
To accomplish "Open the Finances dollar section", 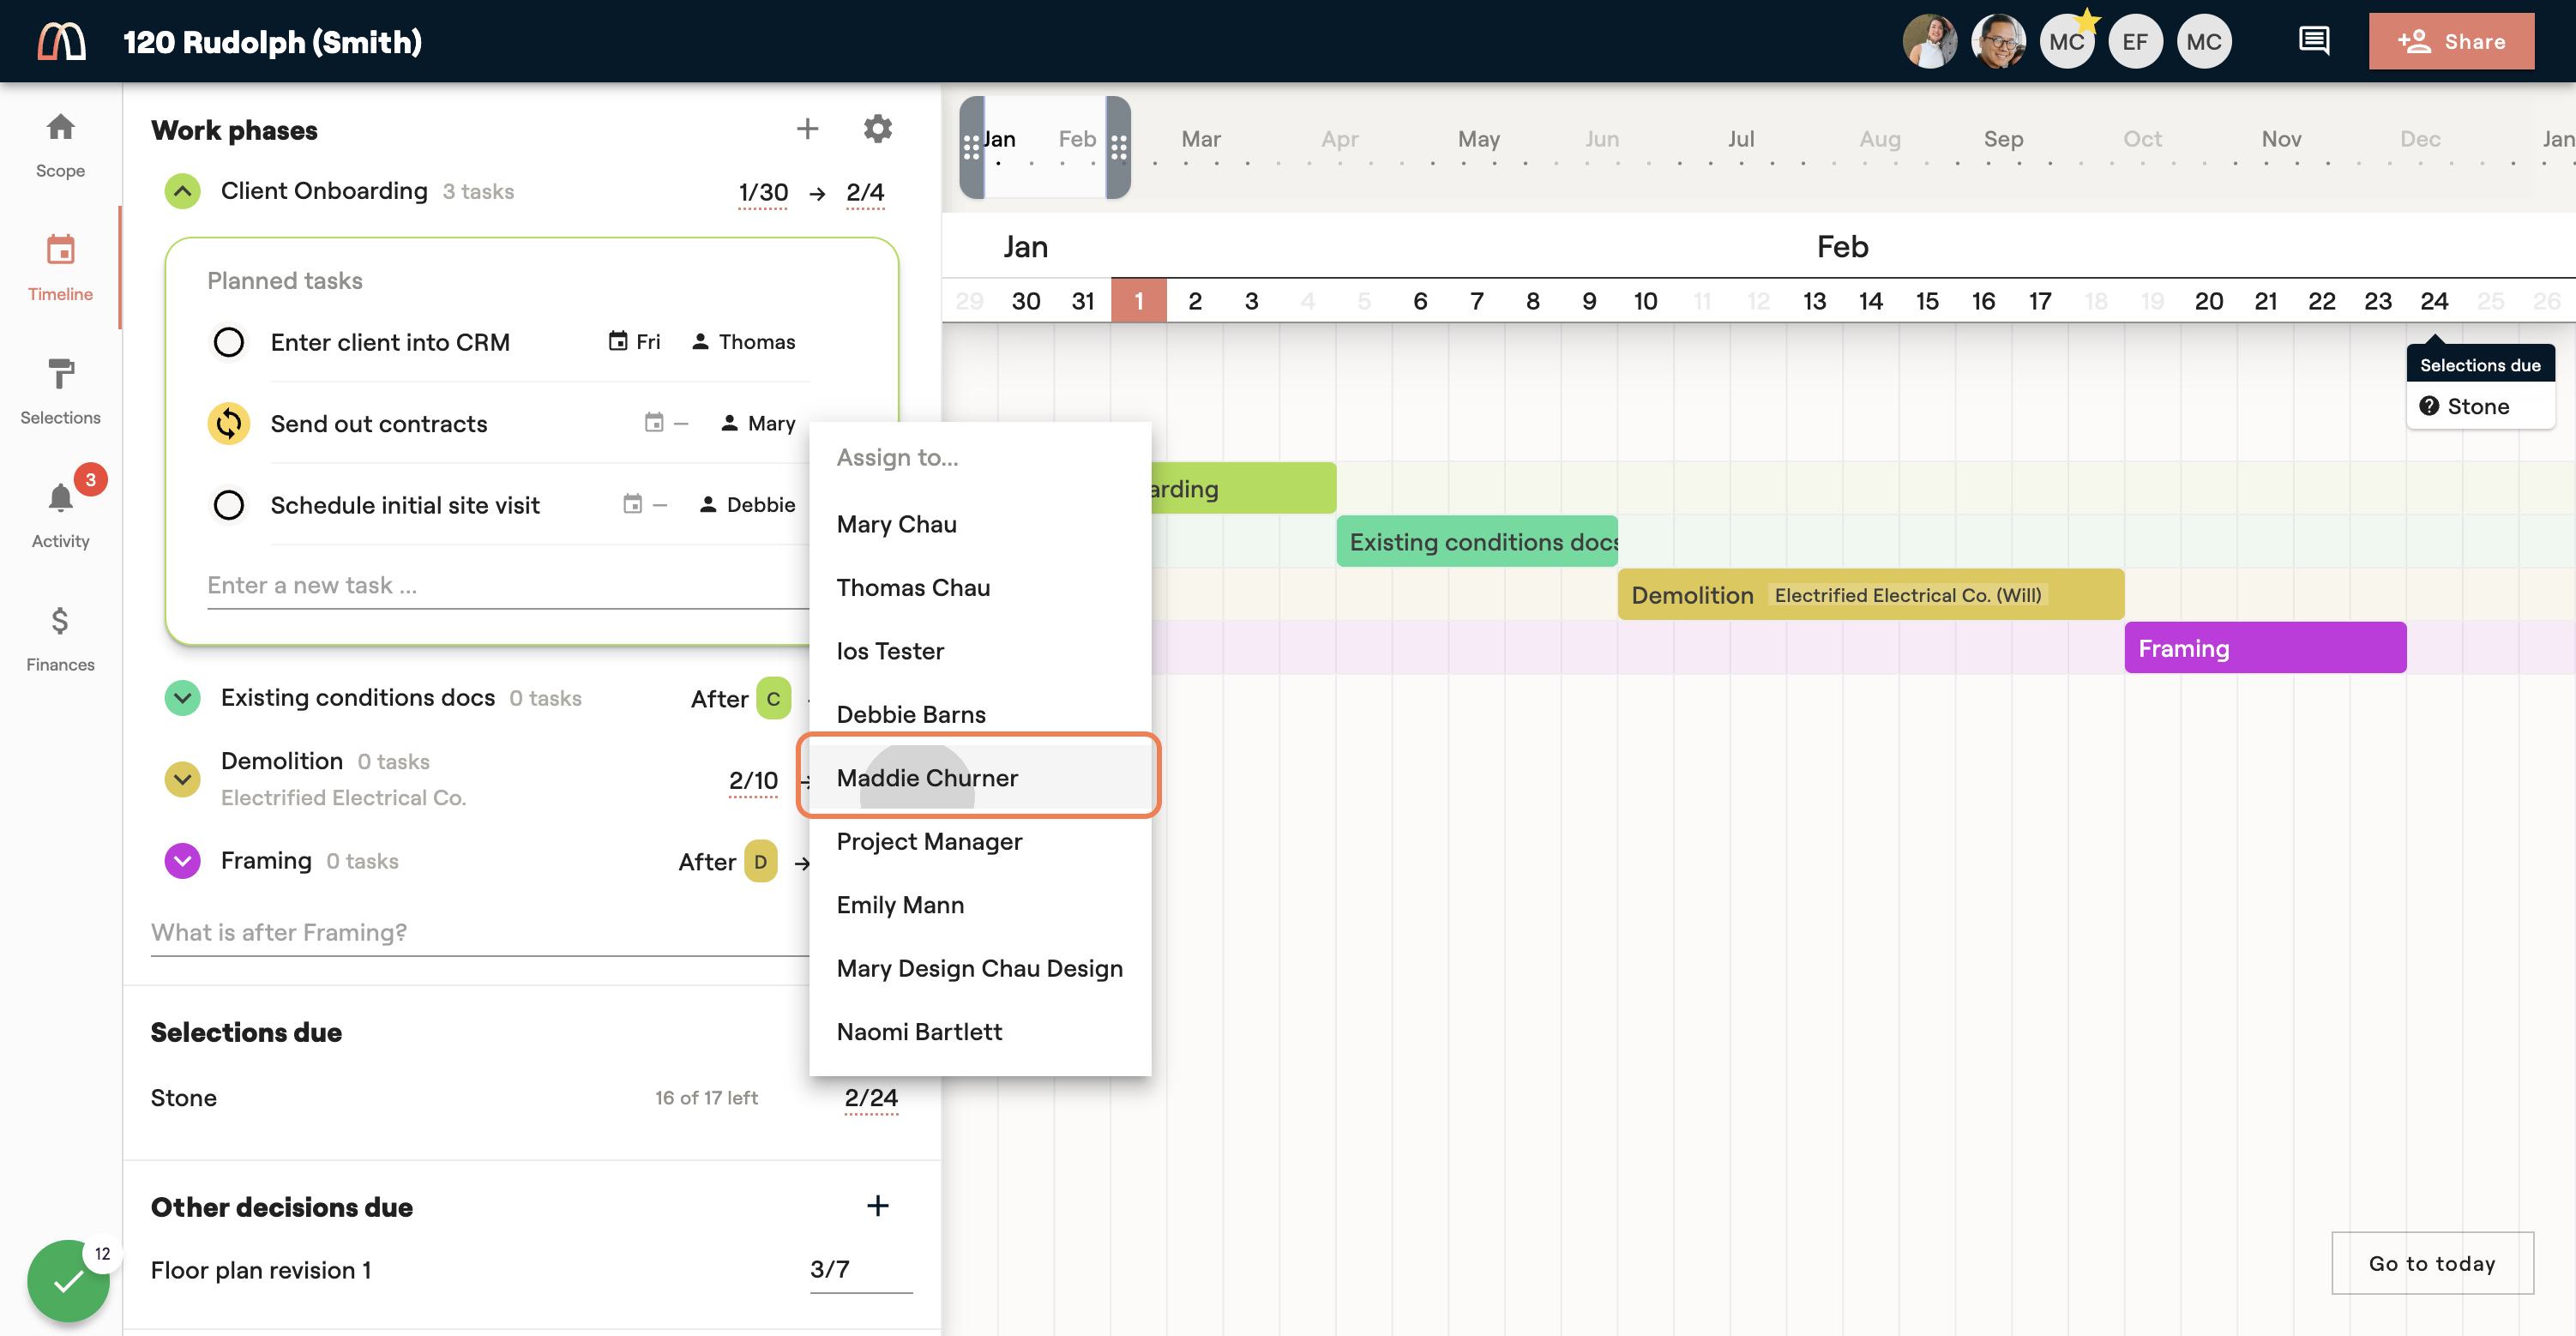I will pyautogui.click(x=60, y=638).
